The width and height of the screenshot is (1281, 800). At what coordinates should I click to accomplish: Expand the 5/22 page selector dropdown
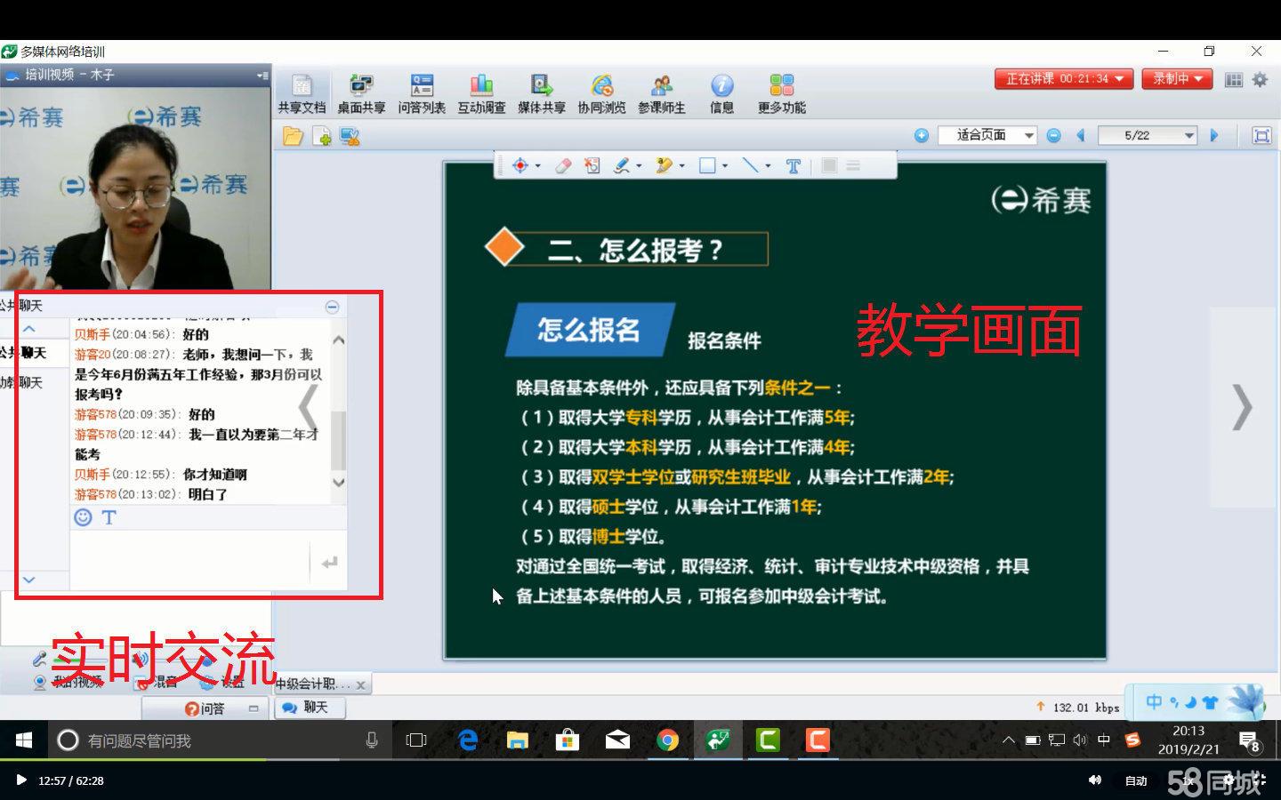click(x=1189, y=135)
